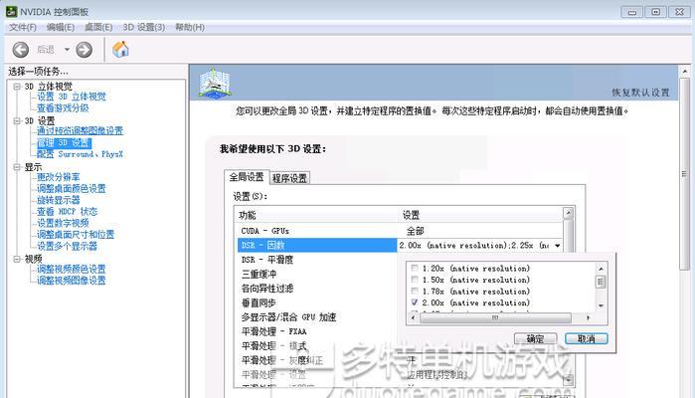The width and height of the screenshot is (695, 398).
Task: Select the DSR - 平滑度 row
Action: pyautogui.click(x=317, y=260)
